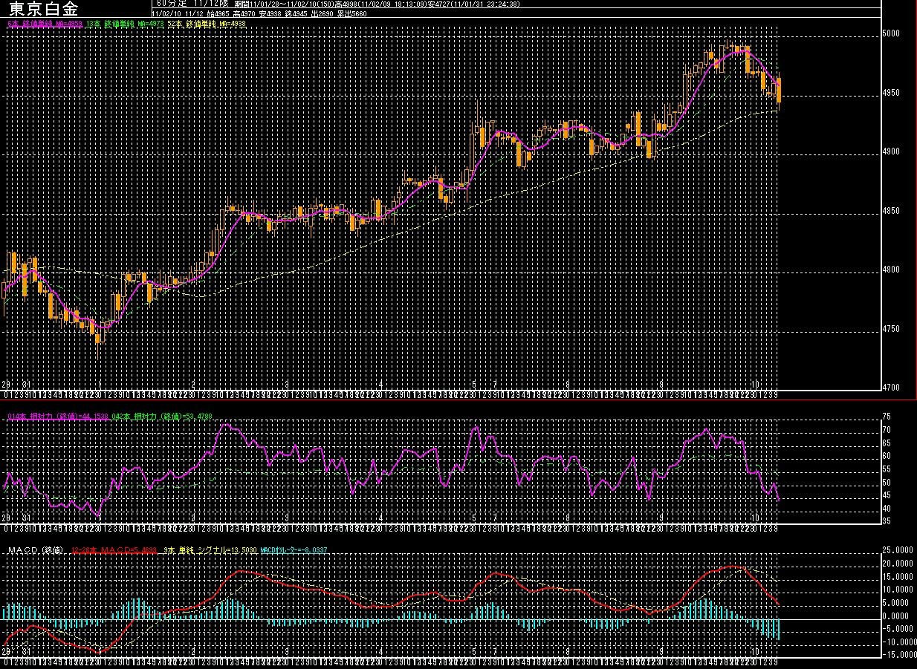The image size is (917, 669).
Task: Click the 25.0000 MACD axis label
Action: point(896,550)
